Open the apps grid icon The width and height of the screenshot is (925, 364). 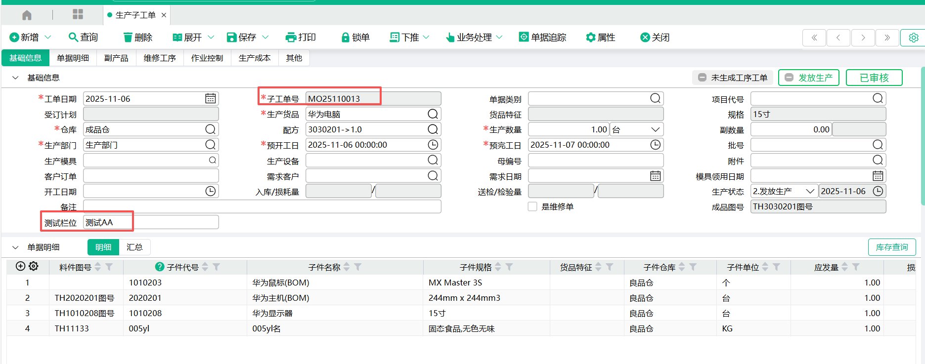tap(78, 14)
